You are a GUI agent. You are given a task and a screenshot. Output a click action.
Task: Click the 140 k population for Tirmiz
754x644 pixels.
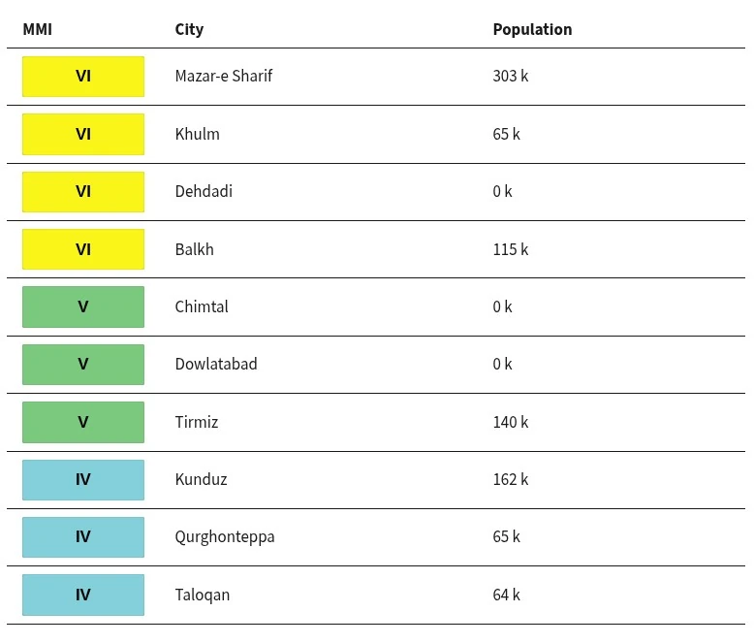click(x=511, y=422)
